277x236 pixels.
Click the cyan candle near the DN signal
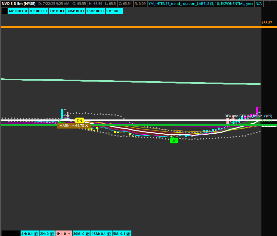62,113
